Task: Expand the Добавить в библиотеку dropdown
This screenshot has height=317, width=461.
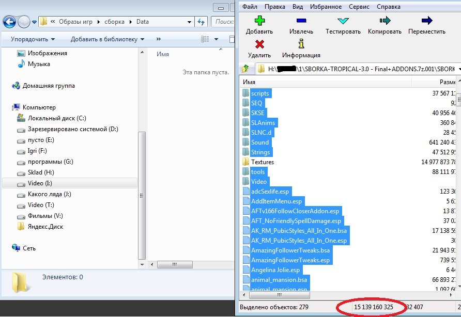Action: pyautogui.click(x=107, y=39)
